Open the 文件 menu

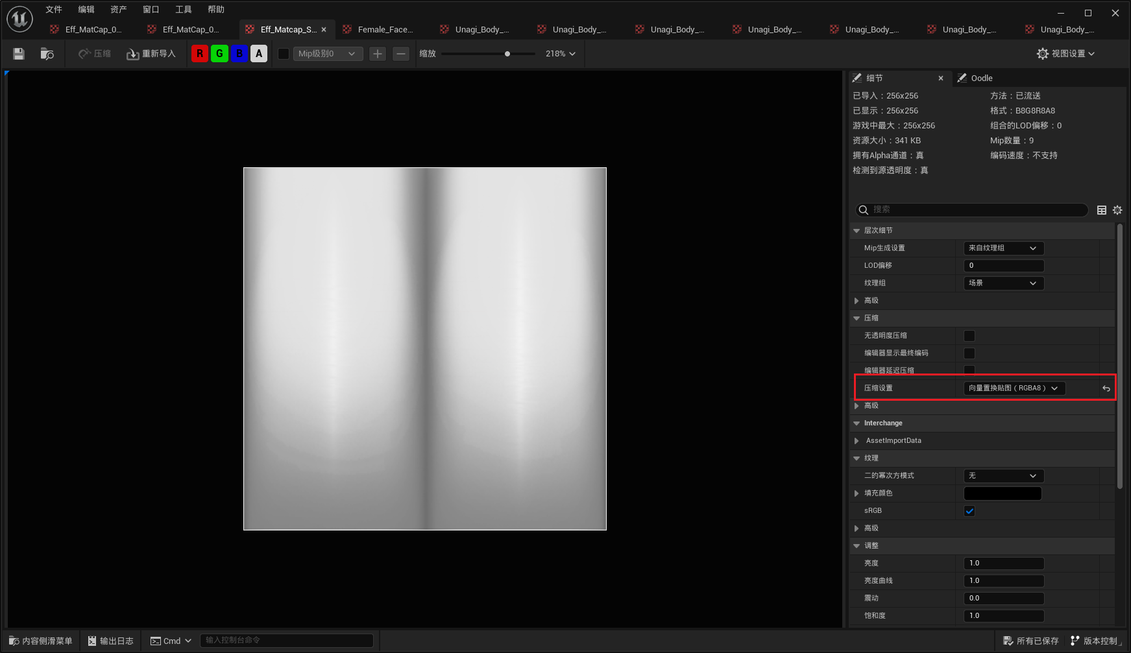point(54,10)
